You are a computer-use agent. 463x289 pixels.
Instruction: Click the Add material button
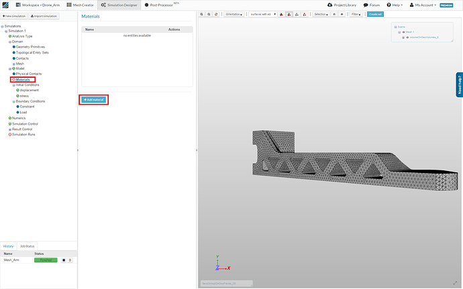click(94, 99)
